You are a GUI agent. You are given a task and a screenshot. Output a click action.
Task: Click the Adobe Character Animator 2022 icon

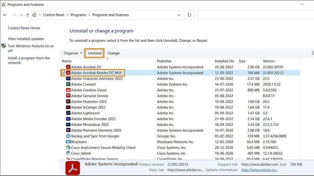[68, 79]
